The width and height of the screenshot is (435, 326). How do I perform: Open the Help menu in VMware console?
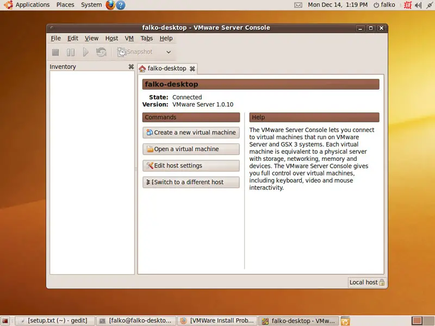coord(166,38)
